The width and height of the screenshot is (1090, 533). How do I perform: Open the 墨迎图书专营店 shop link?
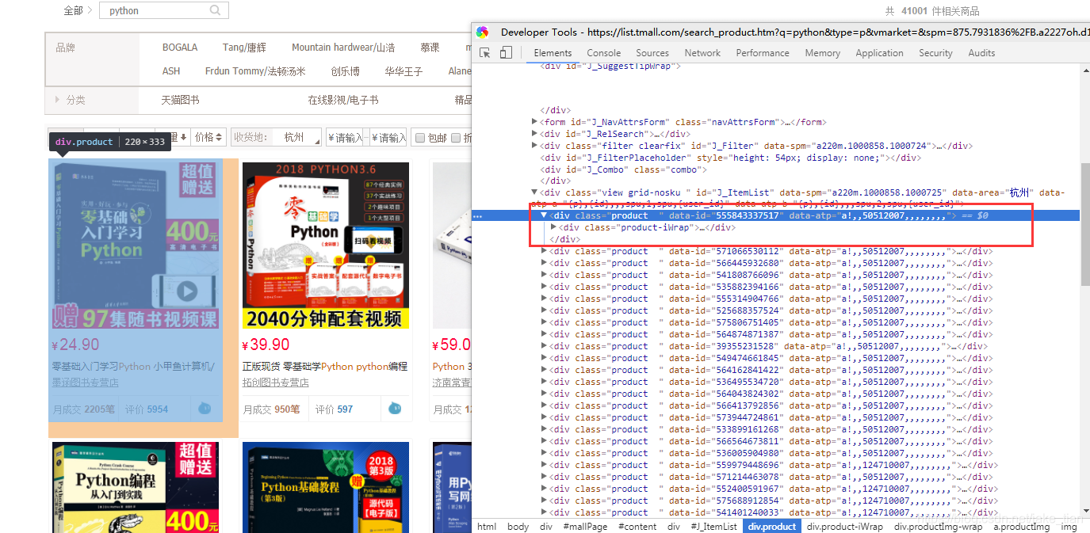[x=85, y=383]
